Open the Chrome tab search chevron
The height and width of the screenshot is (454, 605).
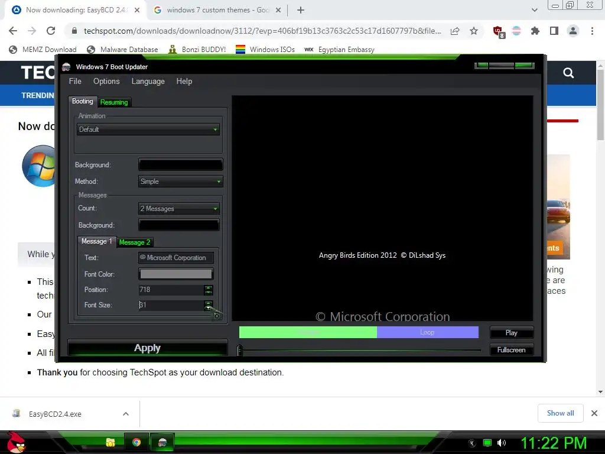pos(534,10)
